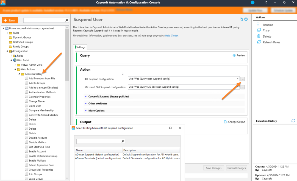Click the Disable Account item icon

(x=27, y=138)
